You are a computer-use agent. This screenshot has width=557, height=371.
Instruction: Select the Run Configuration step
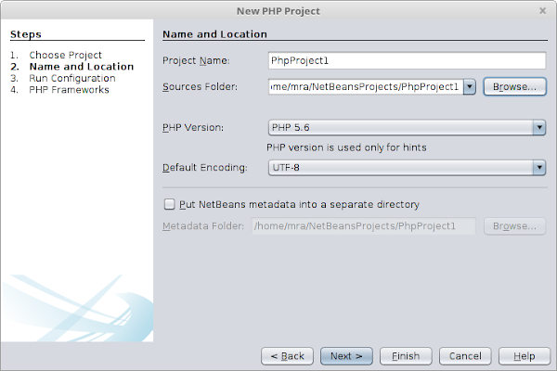tap(72, 78)
